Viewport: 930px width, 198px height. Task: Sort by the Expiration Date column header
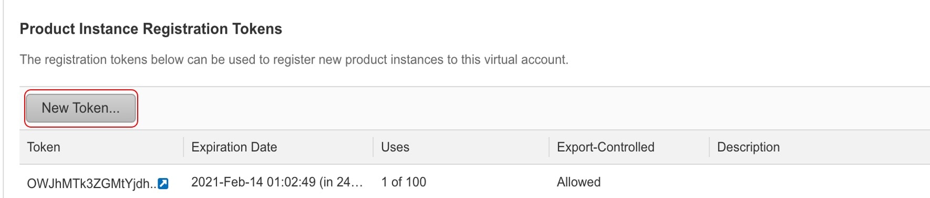point(234,147)
